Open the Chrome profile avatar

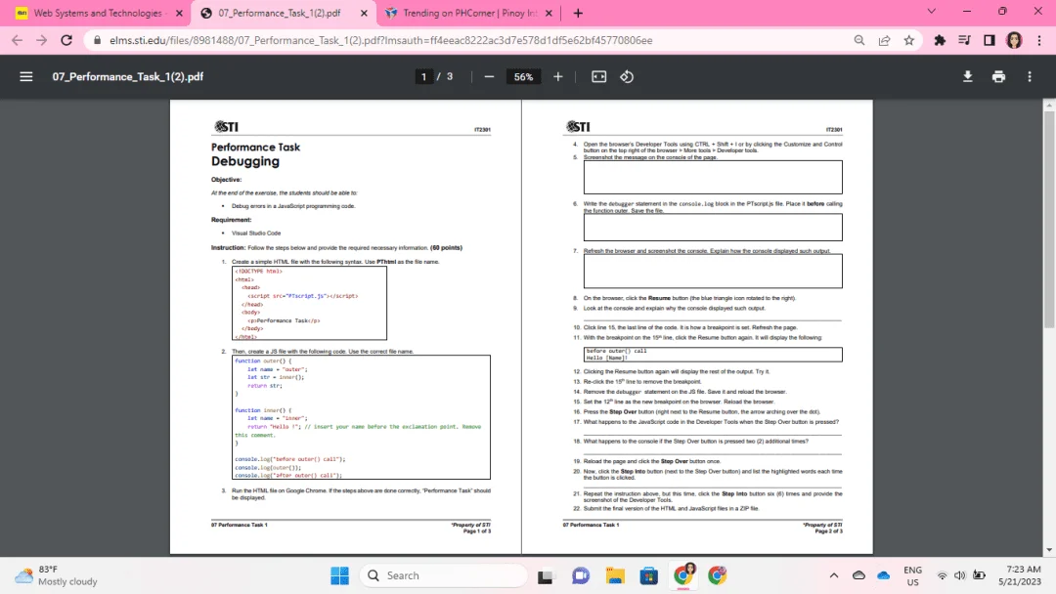pos(1014,40)
